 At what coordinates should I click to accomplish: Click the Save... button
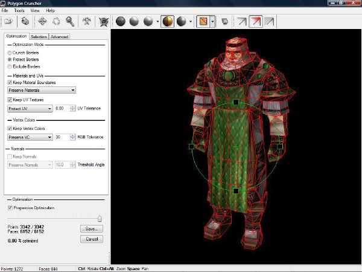click(92, 228)
